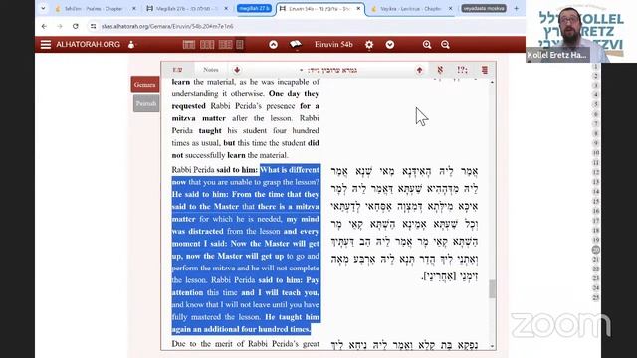Close the Eiruvin 54b browser tab
This screenshot has height=358, width=637.
coord(358,8)
